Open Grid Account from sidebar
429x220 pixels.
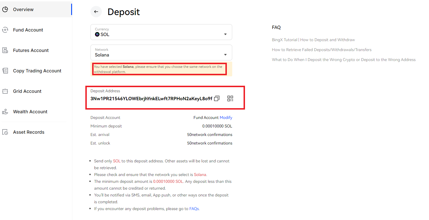pos(27,91)
